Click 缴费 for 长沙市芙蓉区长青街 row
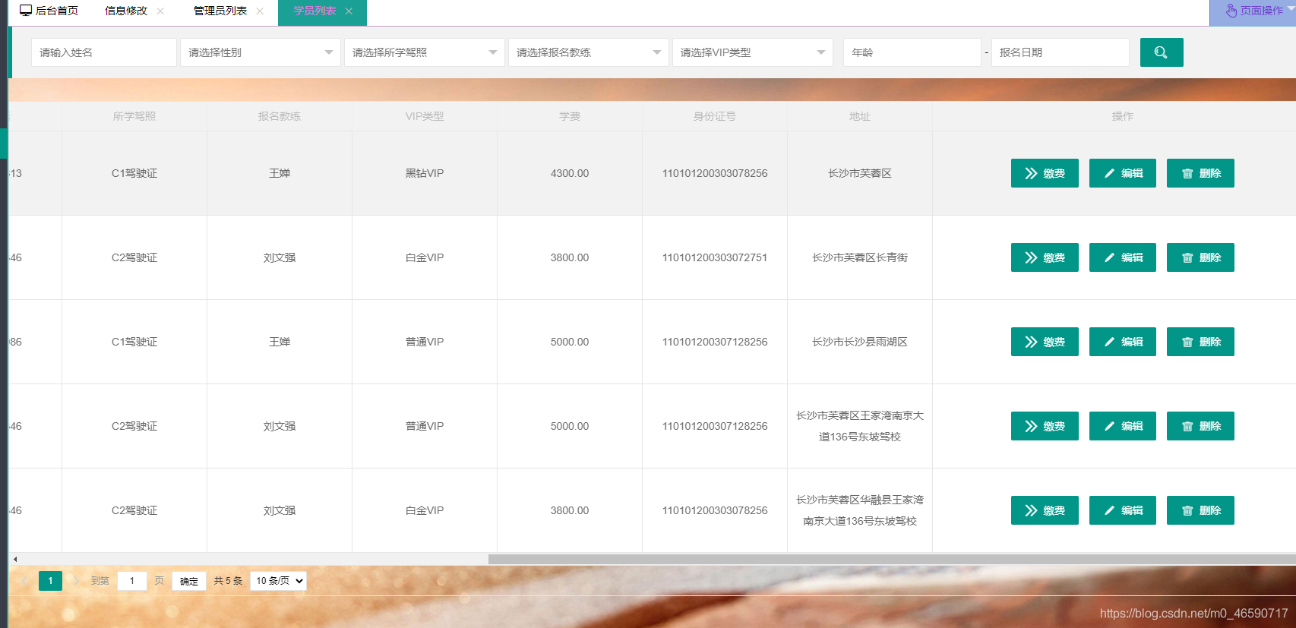The height and width of the screenshot is (628, 1296). click(1045, 257)
